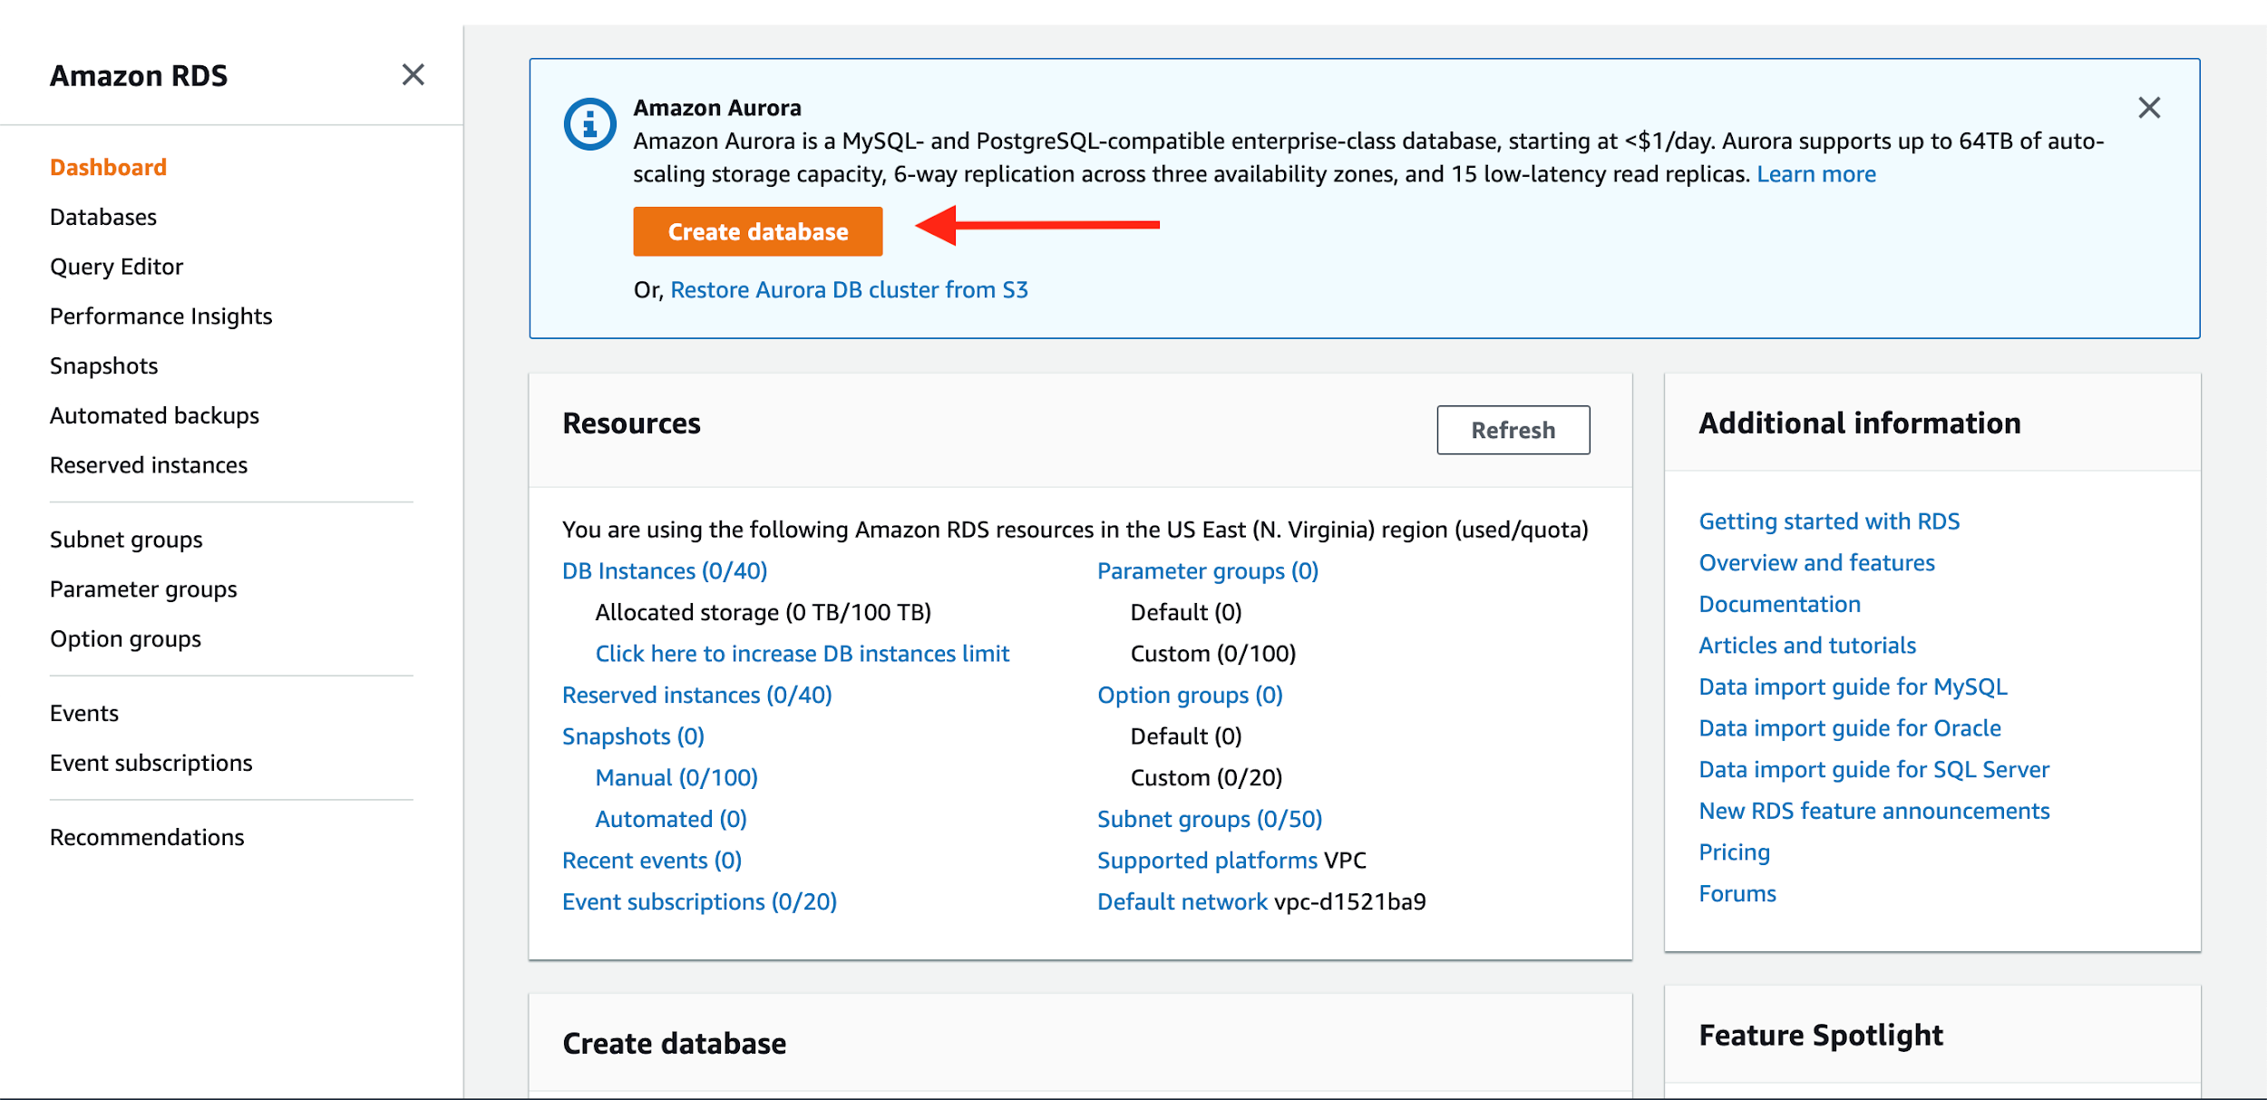The height and width of the screenshot is (1100, 2267).
Task: Open Subnet groups (0/50) resource link
Action: click(1210, 820)
